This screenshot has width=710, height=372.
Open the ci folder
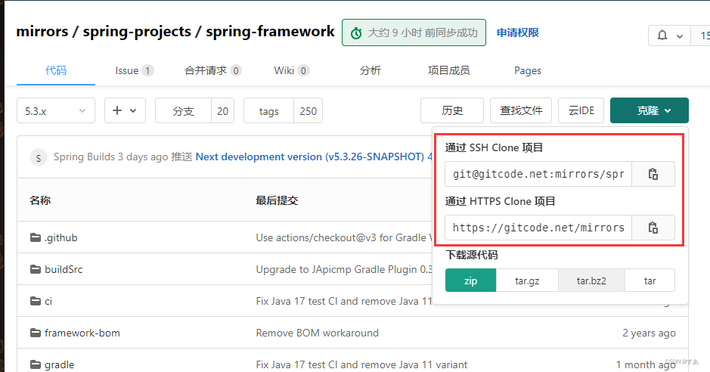pos(48,301)
